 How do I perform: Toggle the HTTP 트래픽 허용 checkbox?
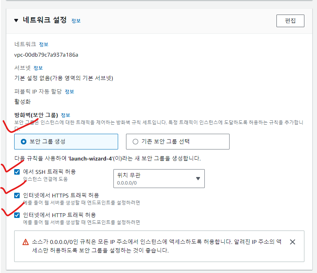[17, 215]
